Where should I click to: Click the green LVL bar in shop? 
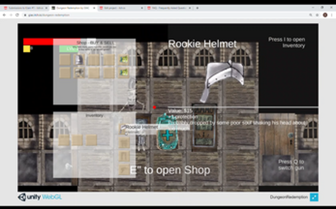coord(69,49)
